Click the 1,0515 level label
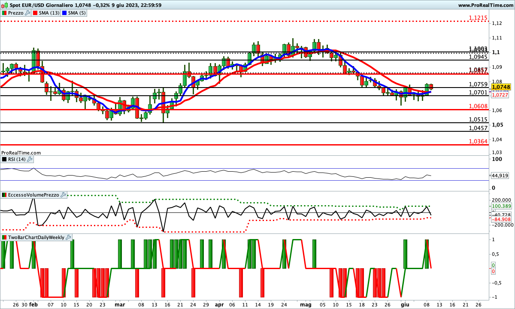Image resolution: width=515 pixels, height=309 pixels. coord(478,120)
